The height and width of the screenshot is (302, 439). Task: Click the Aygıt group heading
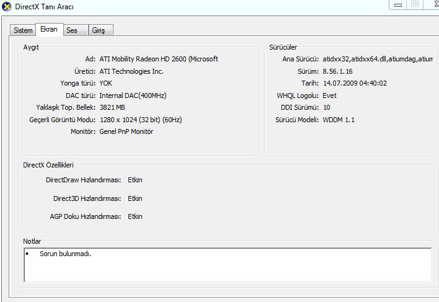point(31,47)
